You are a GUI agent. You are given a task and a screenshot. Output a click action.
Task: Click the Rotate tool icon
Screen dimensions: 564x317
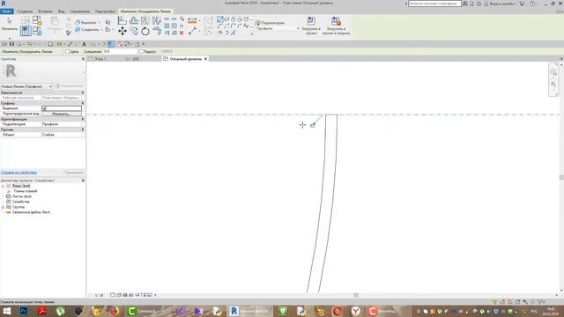145,32
